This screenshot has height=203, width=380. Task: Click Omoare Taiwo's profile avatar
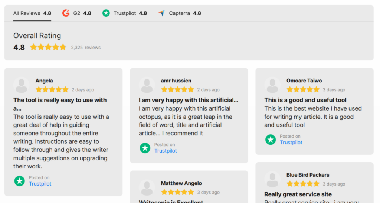(x=272, y=85)
